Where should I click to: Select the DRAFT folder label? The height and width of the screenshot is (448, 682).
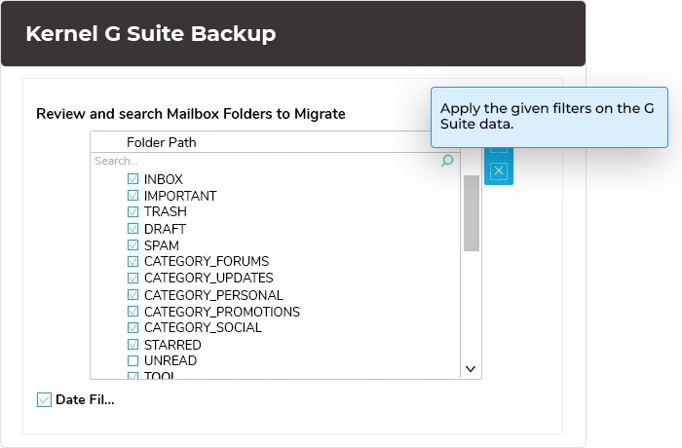[165, 229]
